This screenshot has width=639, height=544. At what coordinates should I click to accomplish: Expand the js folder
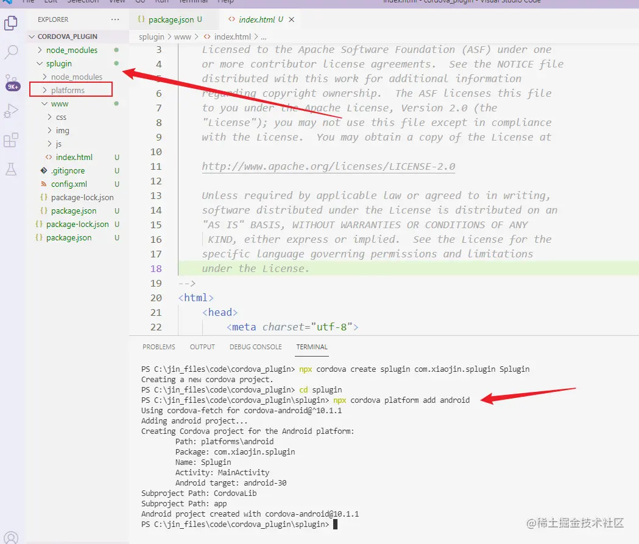(x=58, y=144)
